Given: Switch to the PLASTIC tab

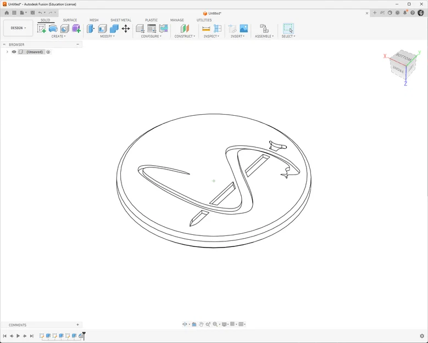Looking at the screenshot, I should tap(151, 20).
